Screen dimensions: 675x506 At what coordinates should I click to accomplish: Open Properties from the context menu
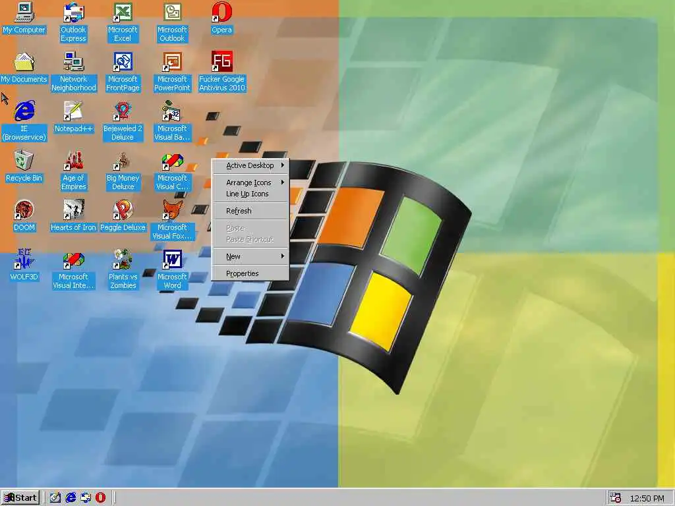pos(250,273)
